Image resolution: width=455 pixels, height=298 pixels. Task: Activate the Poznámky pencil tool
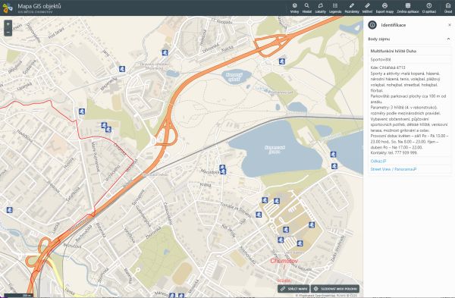tap(352, 8)
